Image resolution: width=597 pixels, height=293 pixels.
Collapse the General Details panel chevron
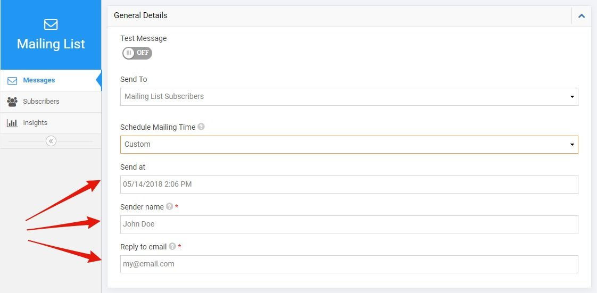582,16
